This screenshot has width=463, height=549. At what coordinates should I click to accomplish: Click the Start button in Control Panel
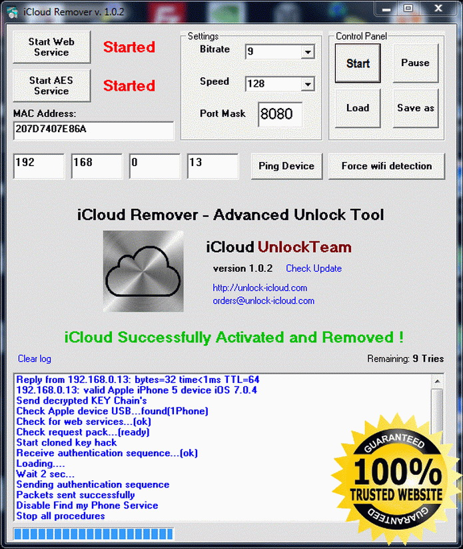coord(358,63)
